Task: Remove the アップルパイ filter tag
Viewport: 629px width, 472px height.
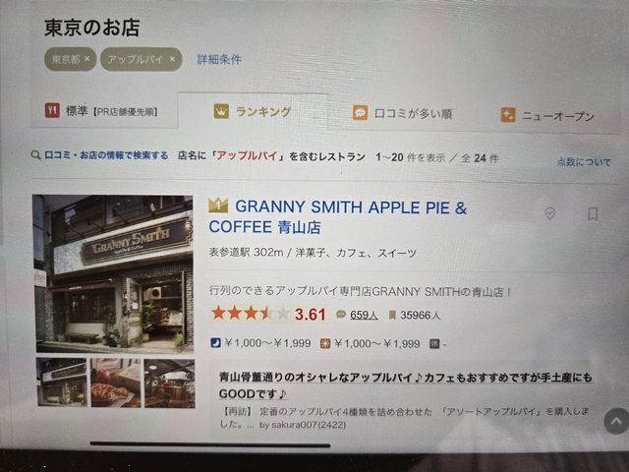Action: (173, 59)
